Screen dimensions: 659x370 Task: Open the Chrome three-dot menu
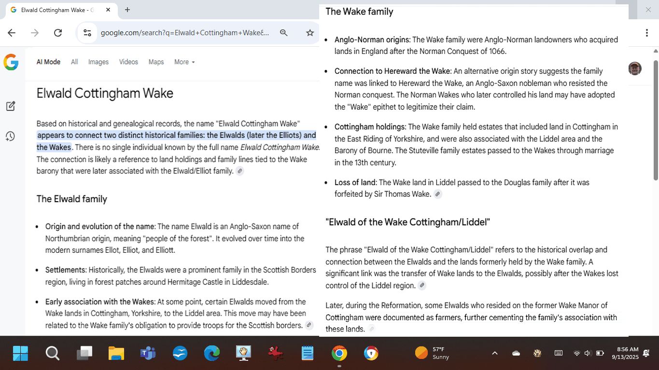[x=646, y=33]
